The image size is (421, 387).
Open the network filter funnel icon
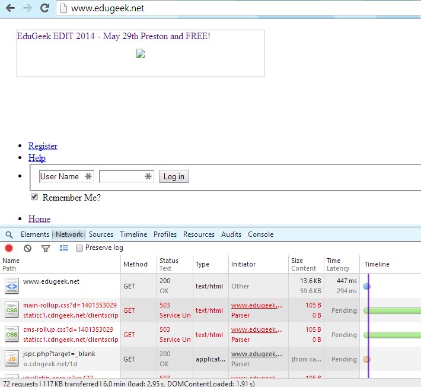click(45, 248)
